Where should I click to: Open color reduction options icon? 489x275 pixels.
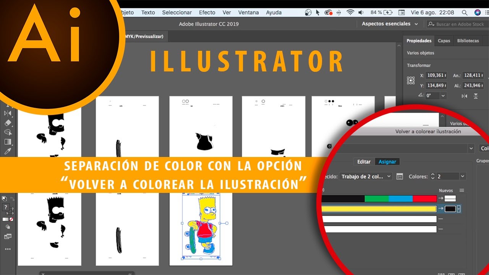(x=400, y=176)
